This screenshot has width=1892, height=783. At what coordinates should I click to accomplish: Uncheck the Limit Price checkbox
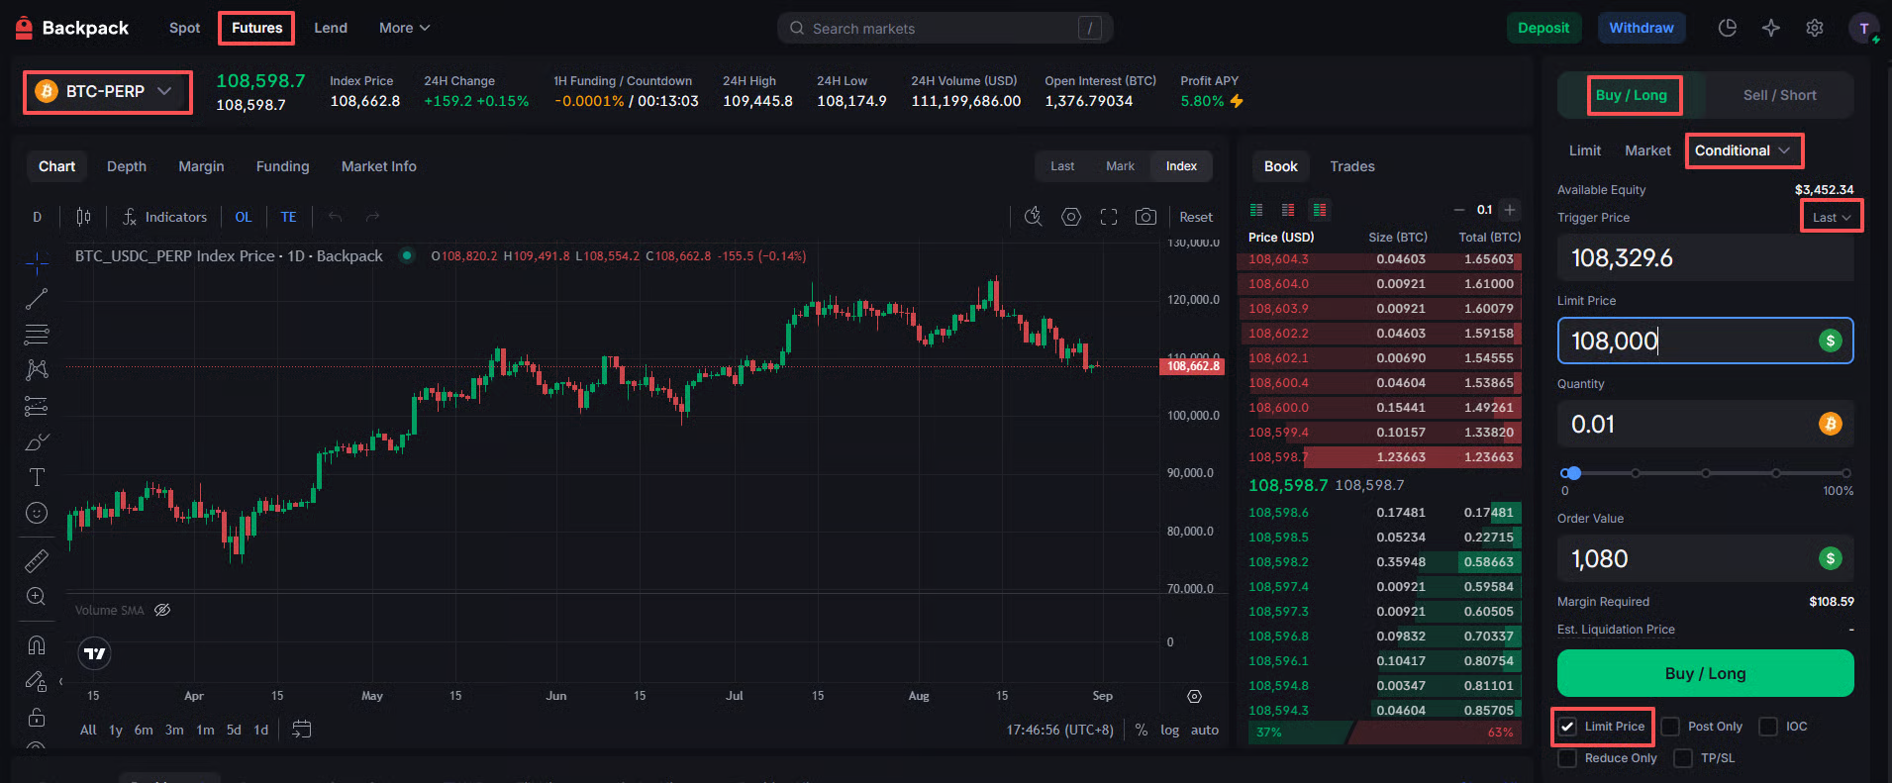click(x=1567, y=727)
